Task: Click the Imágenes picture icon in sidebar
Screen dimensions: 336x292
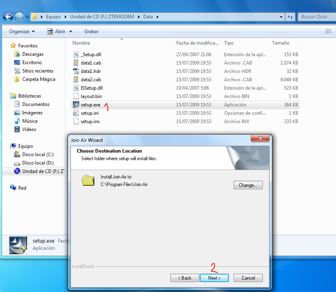Action: pos(17,113)
